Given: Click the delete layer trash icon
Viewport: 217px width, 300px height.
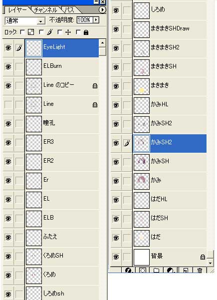Looking at the screenshot, I should [x=200, y=270].
